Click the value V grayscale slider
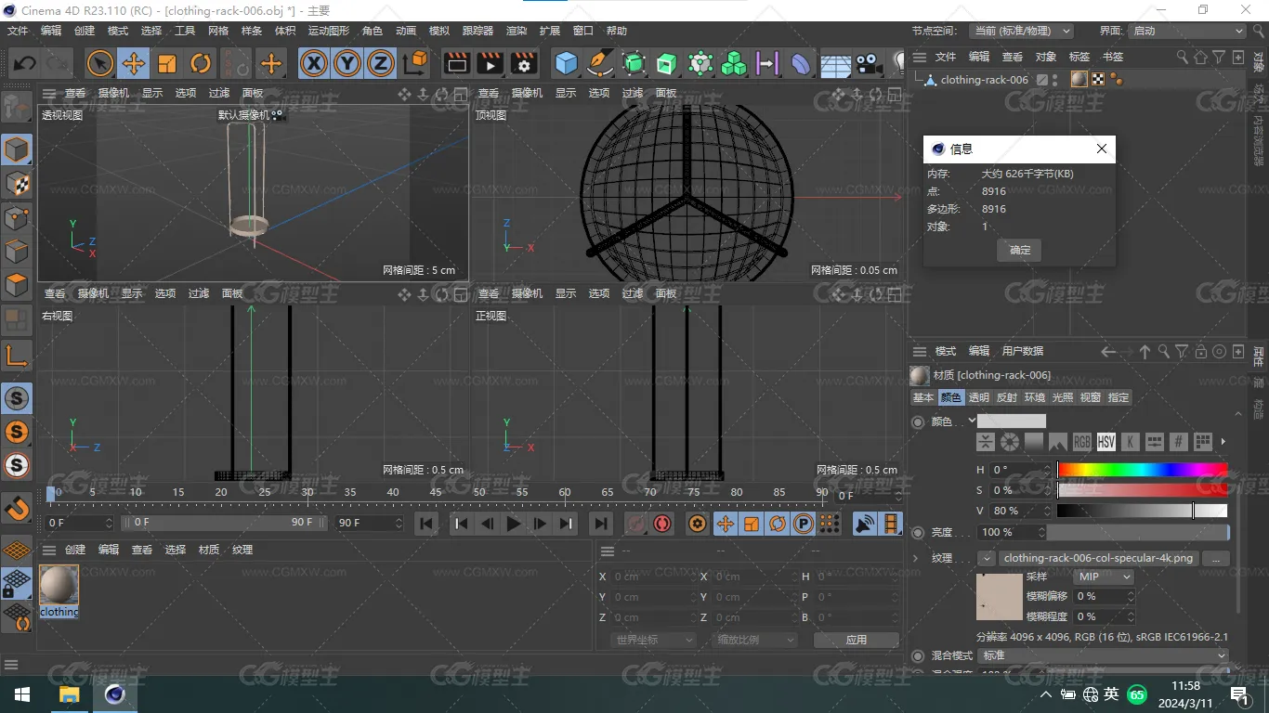1269x713 pixels. pyautogui.click(x=1142, y=511)
